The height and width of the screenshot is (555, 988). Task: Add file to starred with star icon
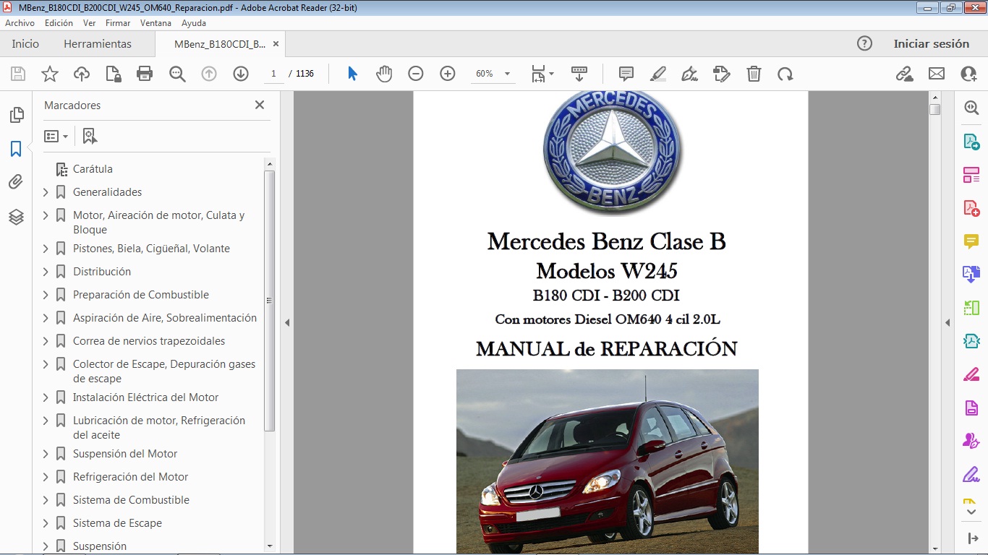(50, 74)
